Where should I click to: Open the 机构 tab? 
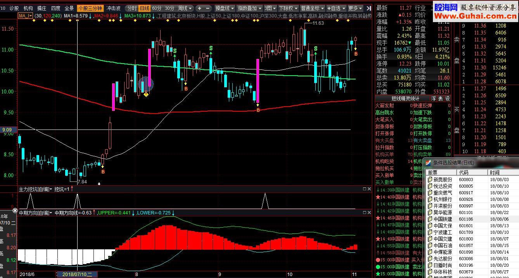point(28,8)
